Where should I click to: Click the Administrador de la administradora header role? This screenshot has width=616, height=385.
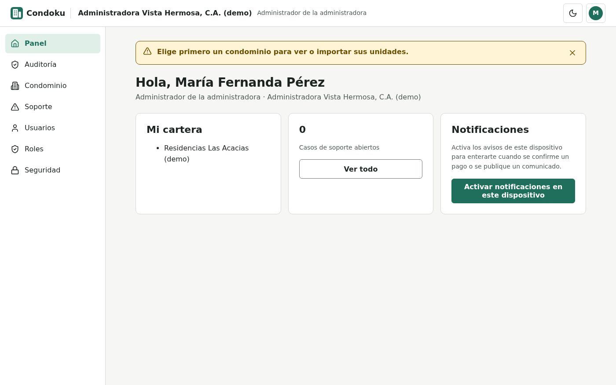point(312,13)
